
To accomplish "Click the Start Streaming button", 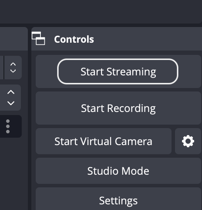I will tap(118, 71).
